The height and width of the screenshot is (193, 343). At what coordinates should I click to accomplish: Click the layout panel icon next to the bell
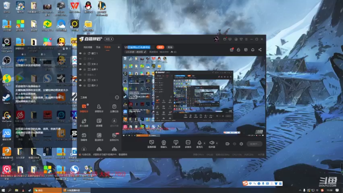coord(246,50)
